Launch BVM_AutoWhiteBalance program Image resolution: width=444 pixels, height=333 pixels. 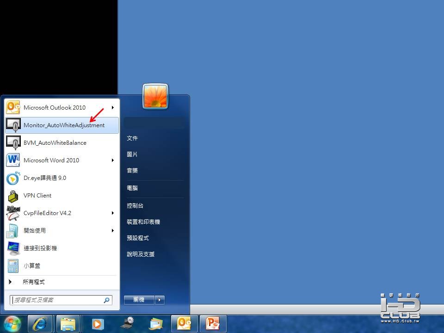tap(62, 143)
